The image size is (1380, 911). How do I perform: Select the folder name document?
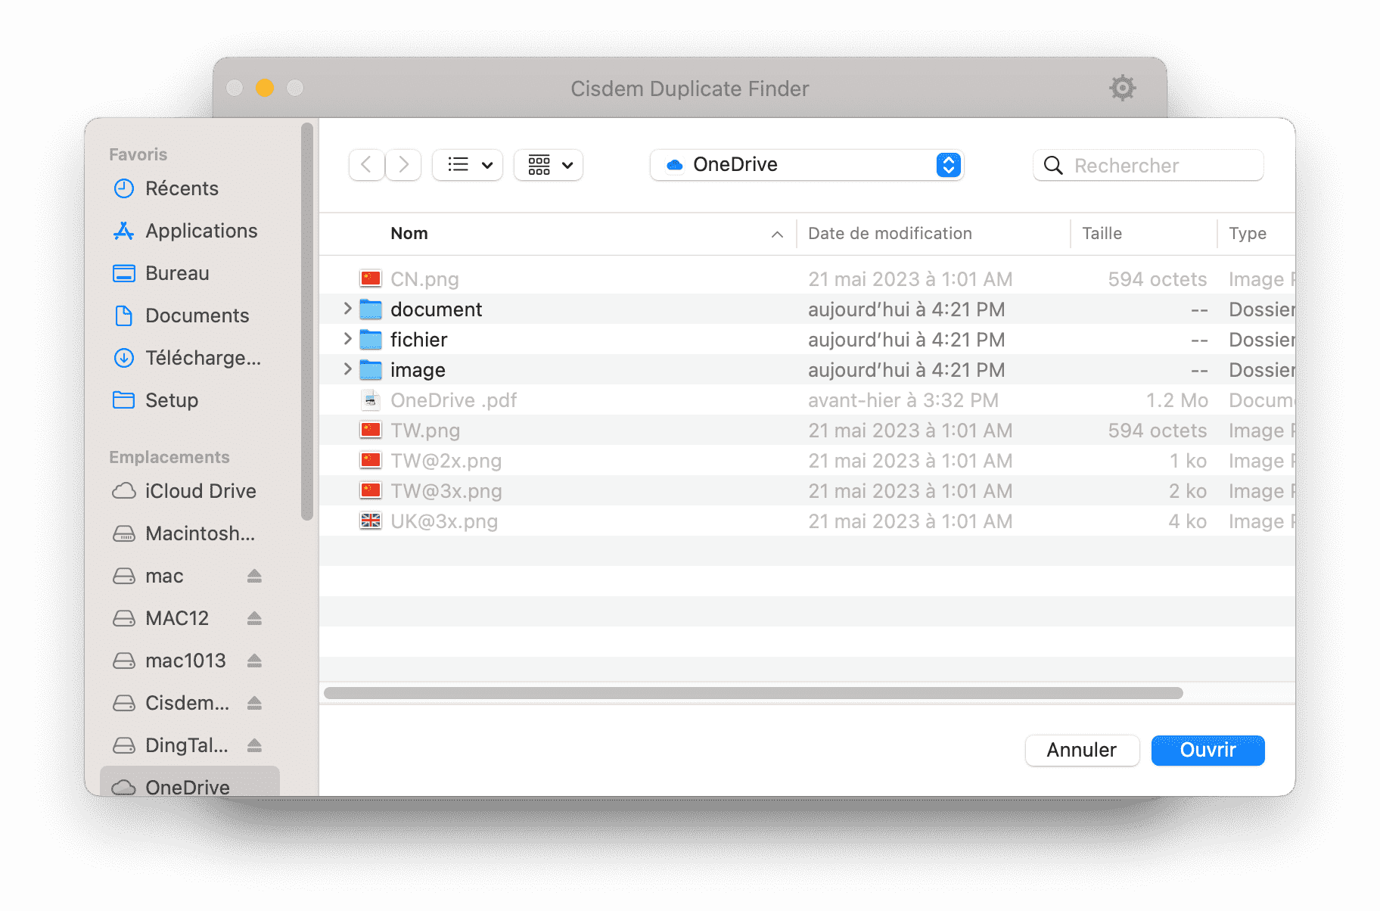436,309
